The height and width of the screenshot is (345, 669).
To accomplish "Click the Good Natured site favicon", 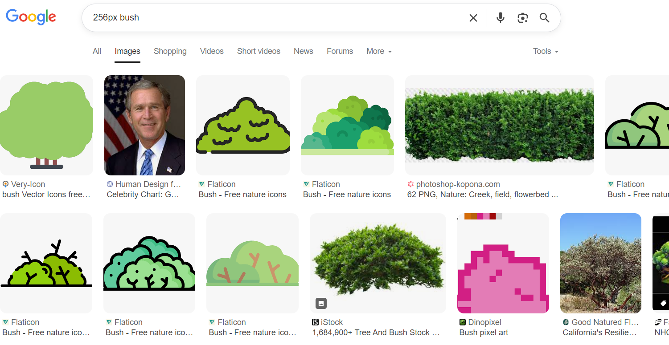I will click(x=566, y=322).
